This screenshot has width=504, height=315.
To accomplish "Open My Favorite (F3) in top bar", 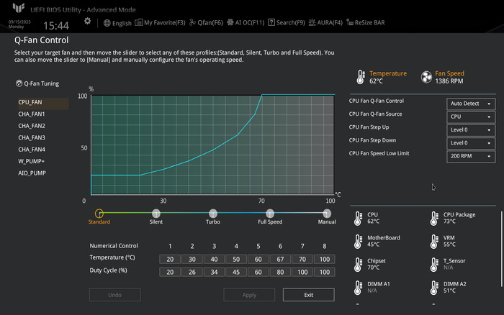I will click(x=139, y=23).
